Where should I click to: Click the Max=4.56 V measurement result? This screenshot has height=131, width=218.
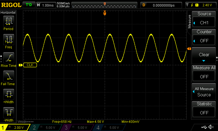pyautogui.click(x=95, y=122)
